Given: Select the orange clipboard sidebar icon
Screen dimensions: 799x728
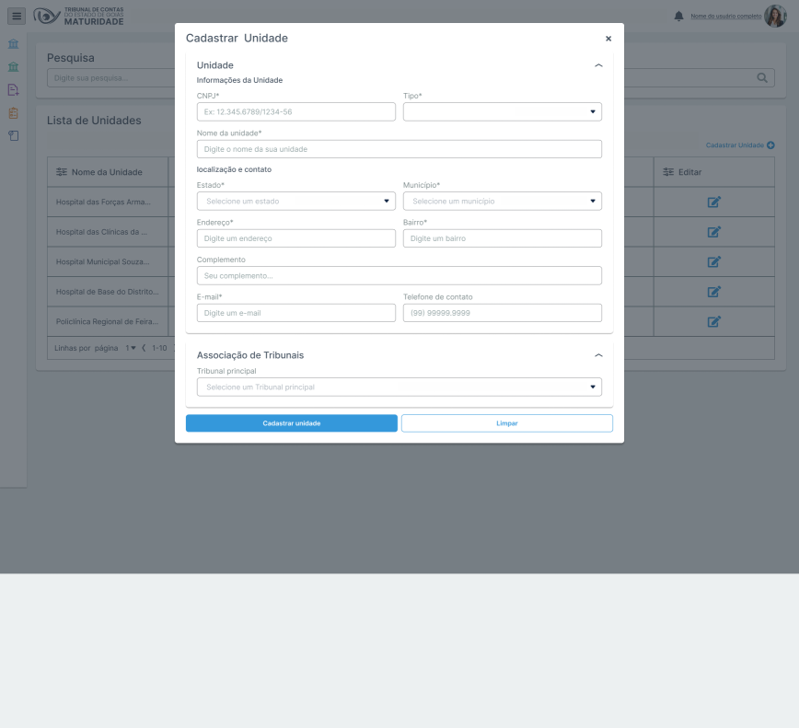Looking at the screenshot, I should tap(13, 113).
